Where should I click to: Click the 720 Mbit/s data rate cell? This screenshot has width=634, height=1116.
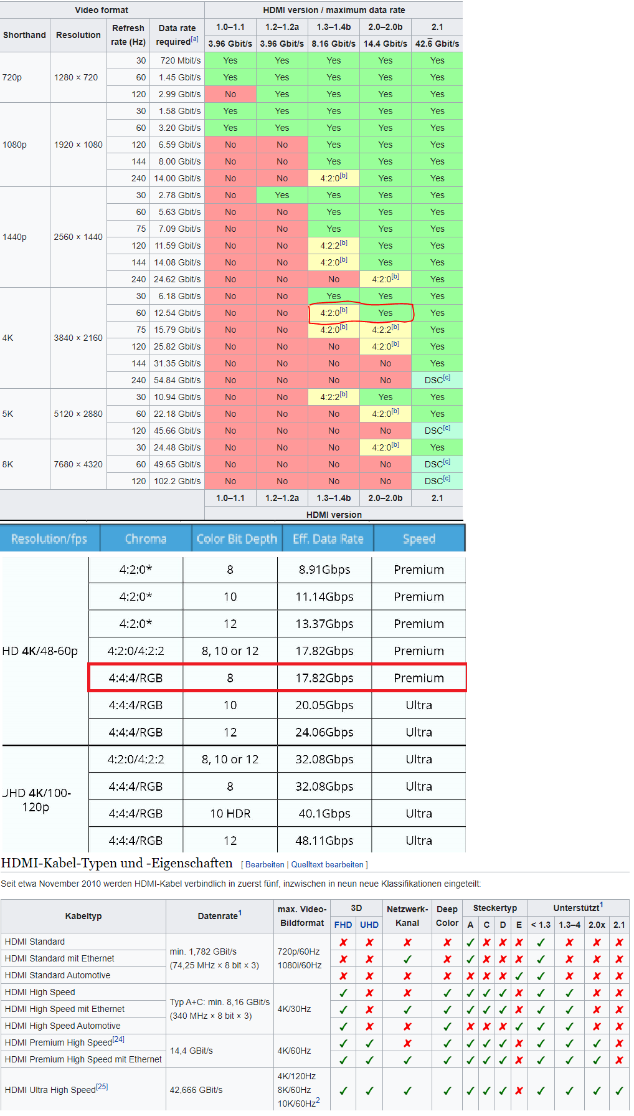click(x=177, y=60)
